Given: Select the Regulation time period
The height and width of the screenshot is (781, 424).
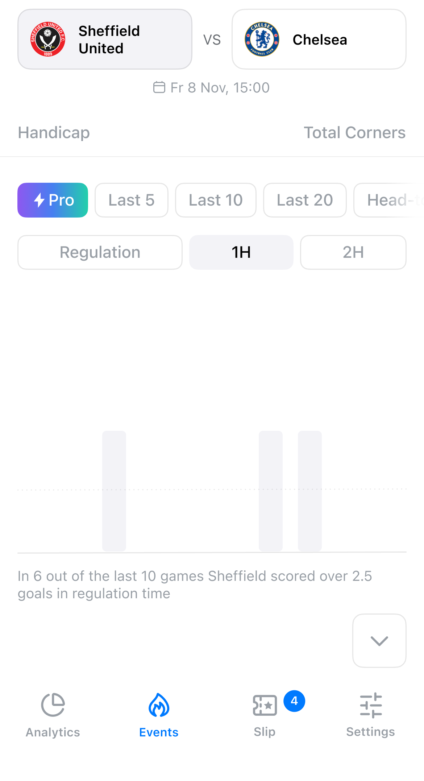Looking at the screenshot, I should click(x=100, y=252).
